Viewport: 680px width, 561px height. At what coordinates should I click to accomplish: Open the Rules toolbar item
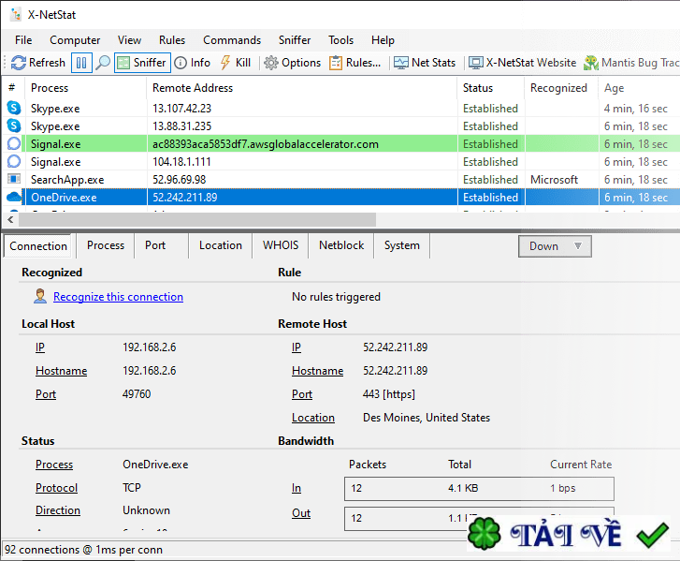click(x=355, y=63)
